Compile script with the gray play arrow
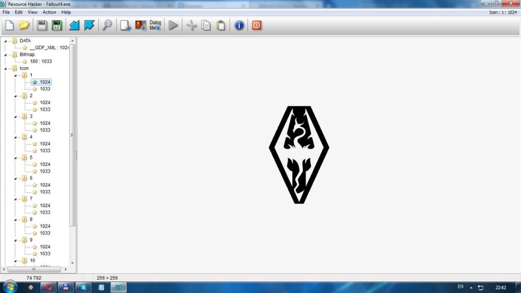 coord(173,25)
